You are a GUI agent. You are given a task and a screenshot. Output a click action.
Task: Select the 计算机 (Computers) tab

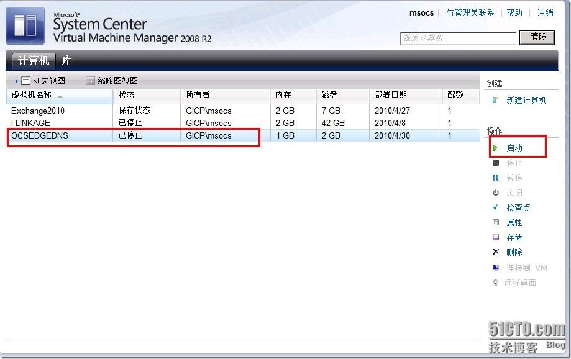click(32, 61)
